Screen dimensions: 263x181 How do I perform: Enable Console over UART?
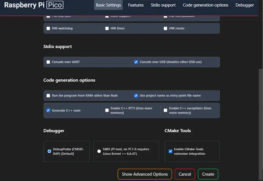48,62
